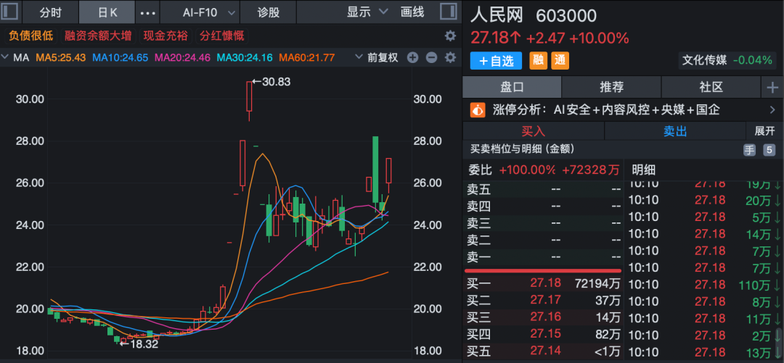The width and height of the screenshot is (784, 363).
Task: Expand the 显示 dropdown menu
Action: pyautogui.click(x=364, y=12)
